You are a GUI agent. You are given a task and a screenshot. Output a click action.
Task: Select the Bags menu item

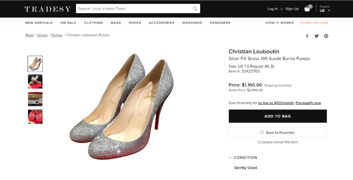[x=116, y=23]
